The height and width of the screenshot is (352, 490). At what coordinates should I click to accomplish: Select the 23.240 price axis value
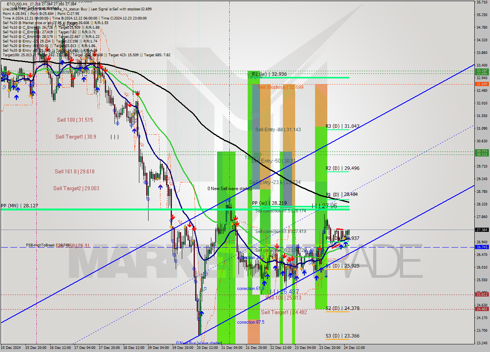[482, 343]
